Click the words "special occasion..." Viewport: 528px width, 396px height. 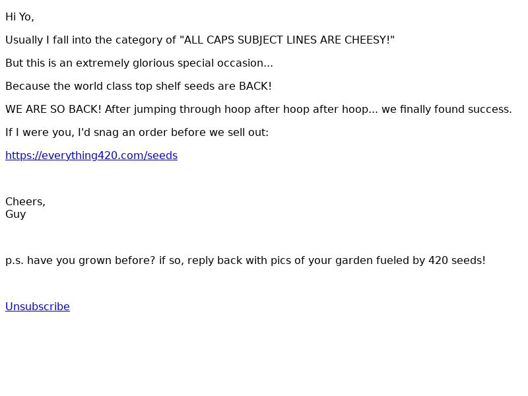point(234,63)
